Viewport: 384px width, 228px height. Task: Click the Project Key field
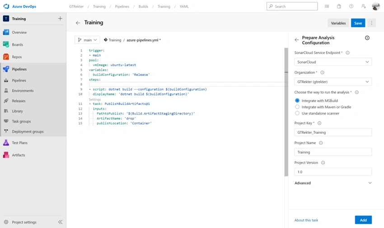(x=333, y=133)
